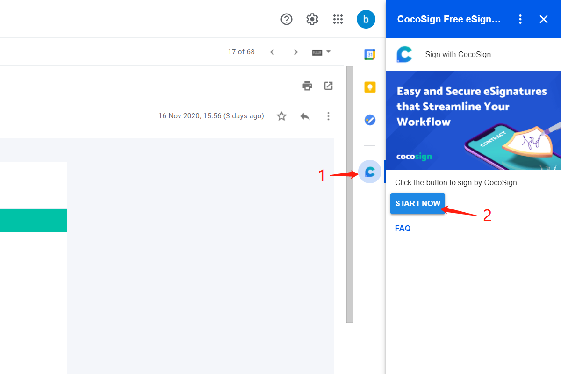The image size is (561, 374).
Task: Click the email date '16 Nov 2020, 15:56'
Action: [190, 116]
